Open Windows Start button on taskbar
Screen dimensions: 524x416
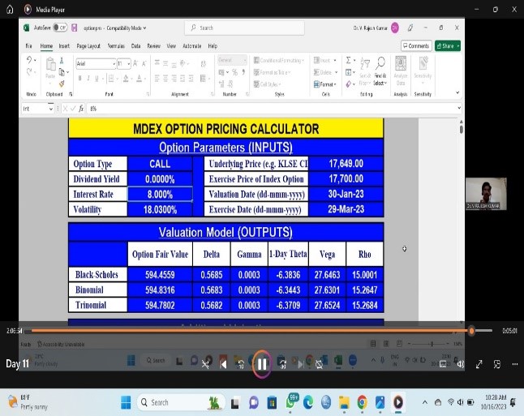click(126, 402)
